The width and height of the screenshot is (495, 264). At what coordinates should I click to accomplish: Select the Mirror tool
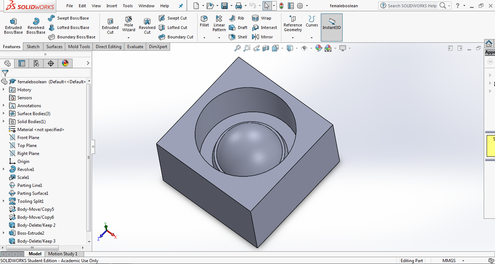click(262, 37)
